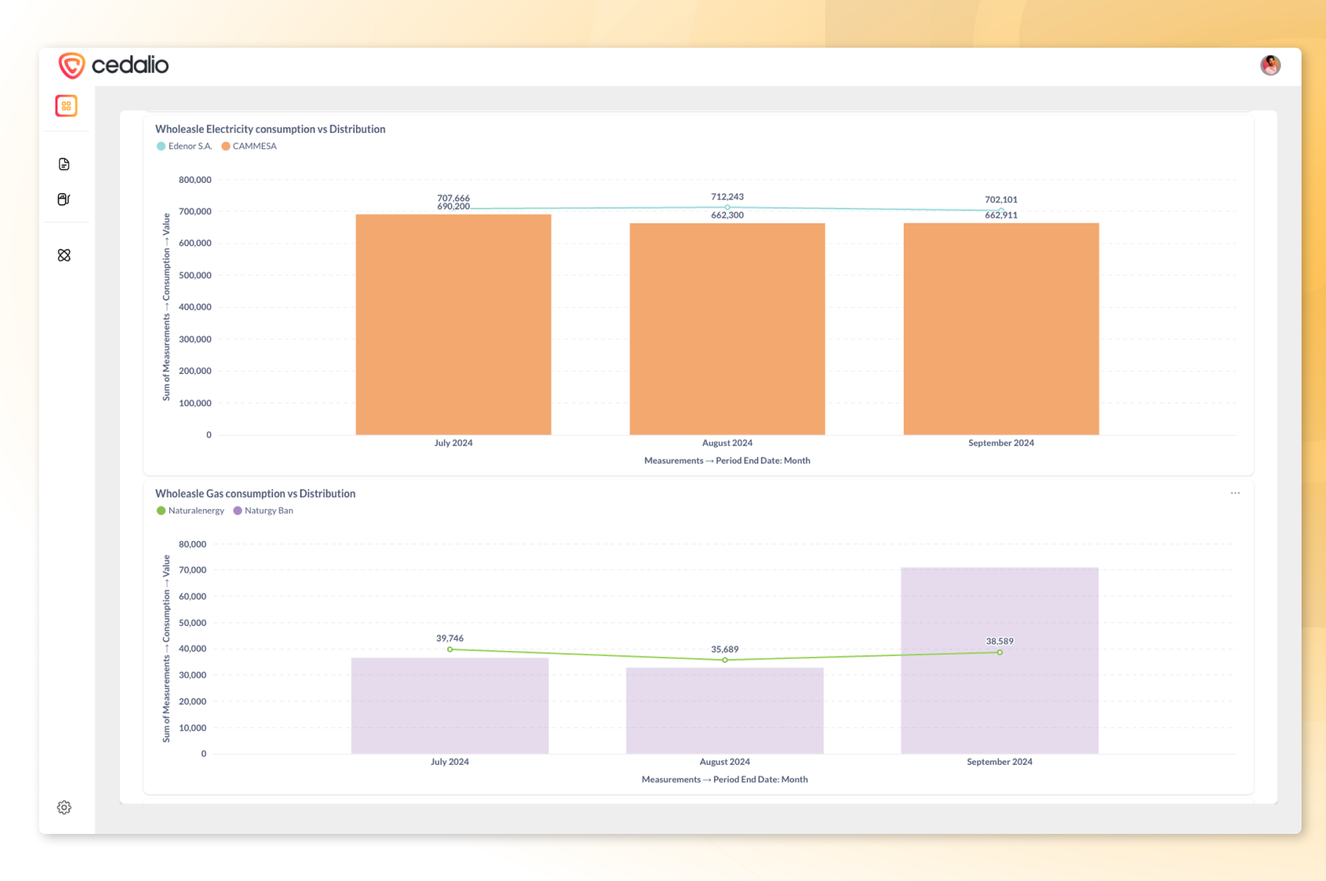Open the Gas chart's three-dot menu
The image size is (1326, 881).
pos(1235,493)
